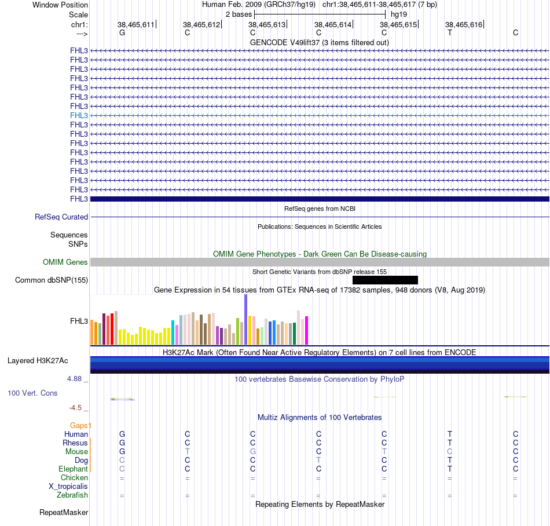Image resolution: width=550 pixels, height=526 pixels.
Task: Click the blue Layered H3K27Ac signal band
Action: pos(320,365)
